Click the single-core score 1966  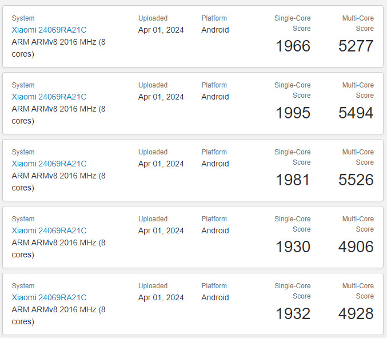click(x=293, y=46)
